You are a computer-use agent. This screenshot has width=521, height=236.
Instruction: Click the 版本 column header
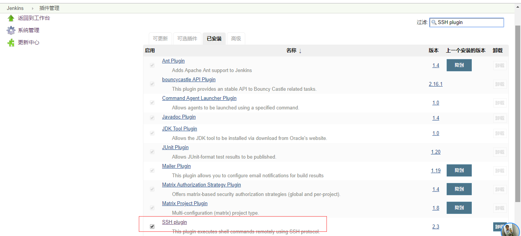[434, 51]
